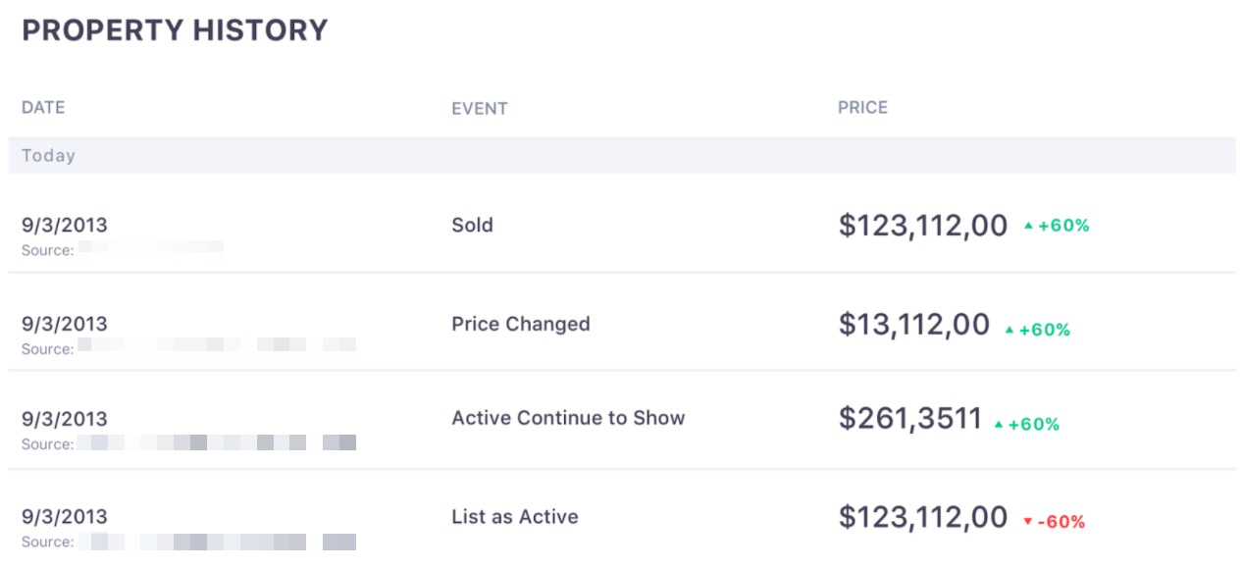
Task: Open the Active Continue to Show event
Action: click(x=568, y=418)
